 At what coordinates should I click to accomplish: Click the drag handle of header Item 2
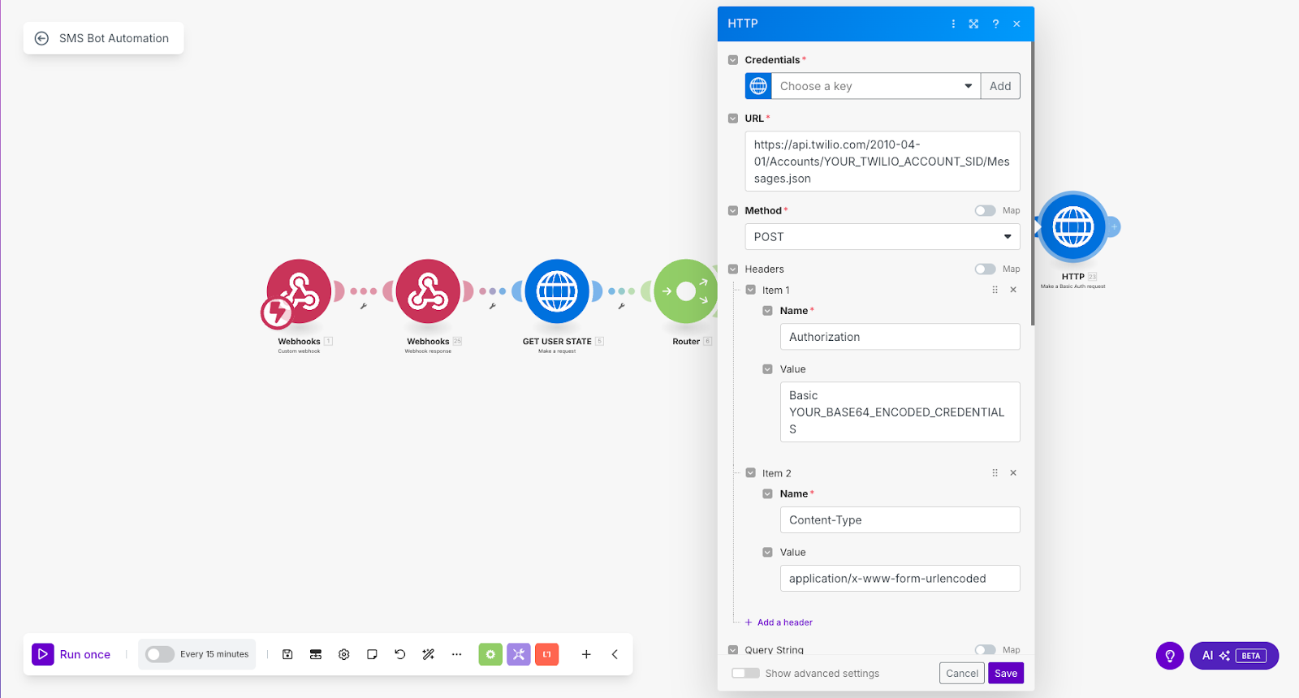(995, 473)
